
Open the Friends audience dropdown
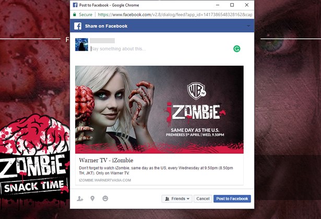coord(177,199)
